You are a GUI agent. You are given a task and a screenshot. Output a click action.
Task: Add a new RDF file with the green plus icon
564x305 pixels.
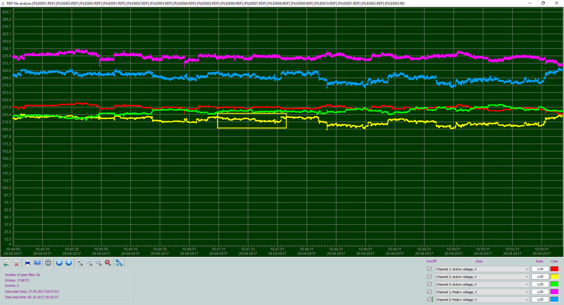pyautogui.click(x=6, y=263)
